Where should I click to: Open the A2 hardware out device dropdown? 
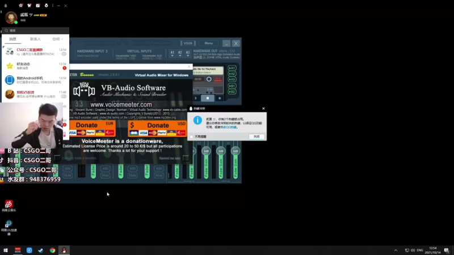point(180,53)
